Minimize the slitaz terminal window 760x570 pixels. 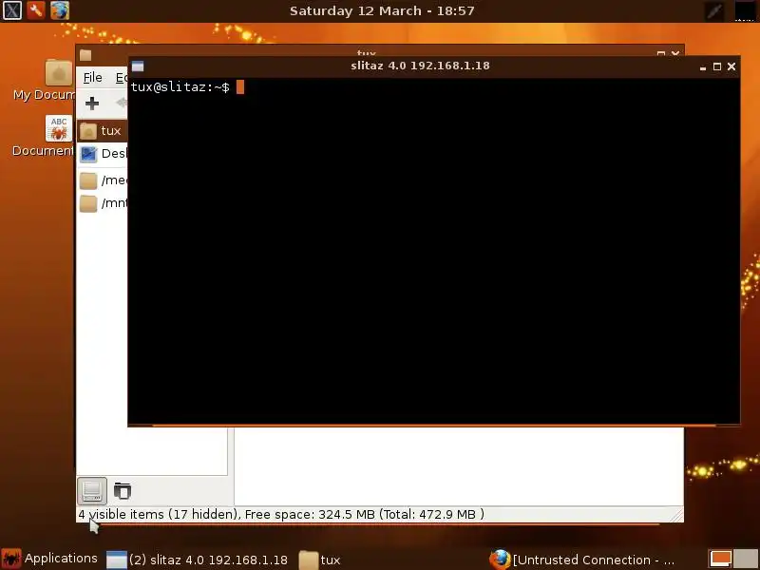pos(703,66)
